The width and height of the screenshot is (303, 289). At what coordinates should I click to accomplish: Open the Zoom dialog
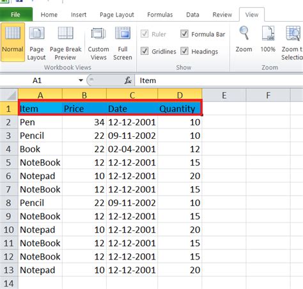(244, 40)
